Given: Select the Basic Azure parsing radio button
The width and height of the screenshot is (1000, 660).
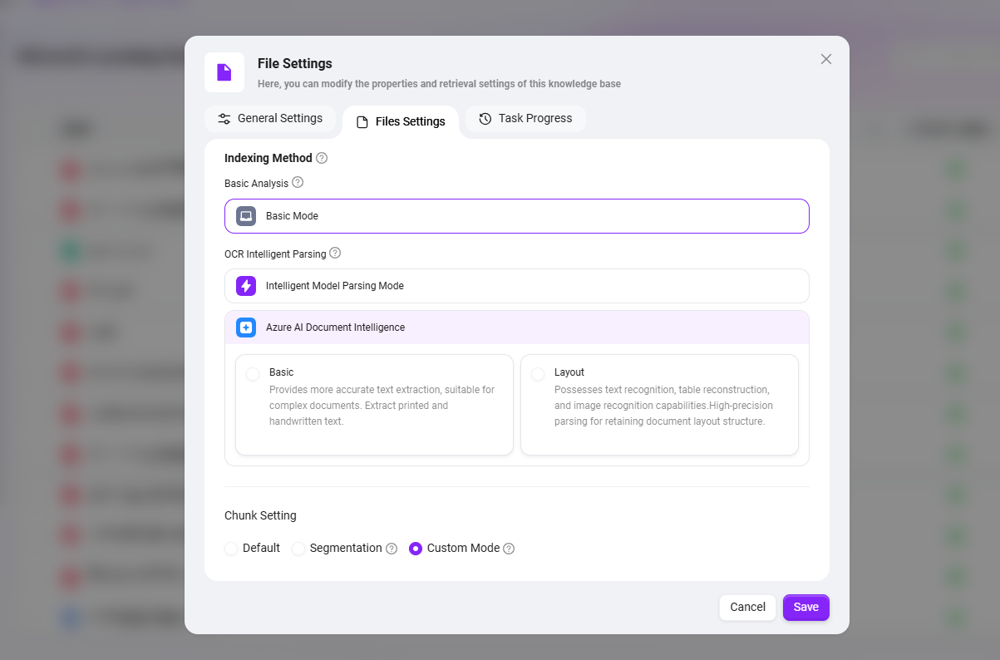Looking at the screenshot, I should tap(253, 374).
